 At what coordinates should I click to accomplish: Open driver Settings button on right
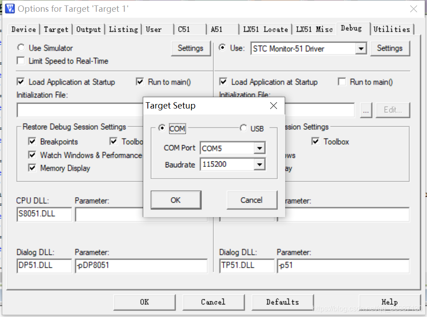pyautogui.click(x=389, y=48)
